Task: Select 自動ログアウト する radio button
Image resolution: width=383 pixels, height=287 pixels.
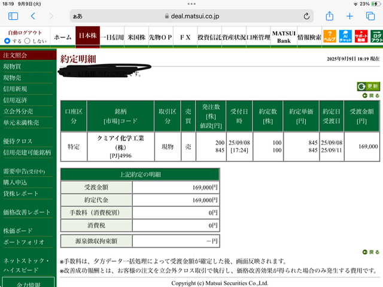Action: [8, 41]
